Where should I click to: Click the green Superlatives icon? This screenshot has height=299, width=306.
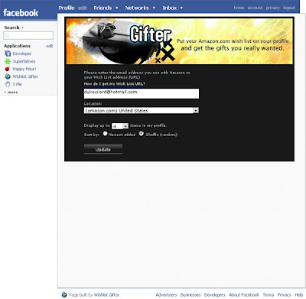pos(8,61)
